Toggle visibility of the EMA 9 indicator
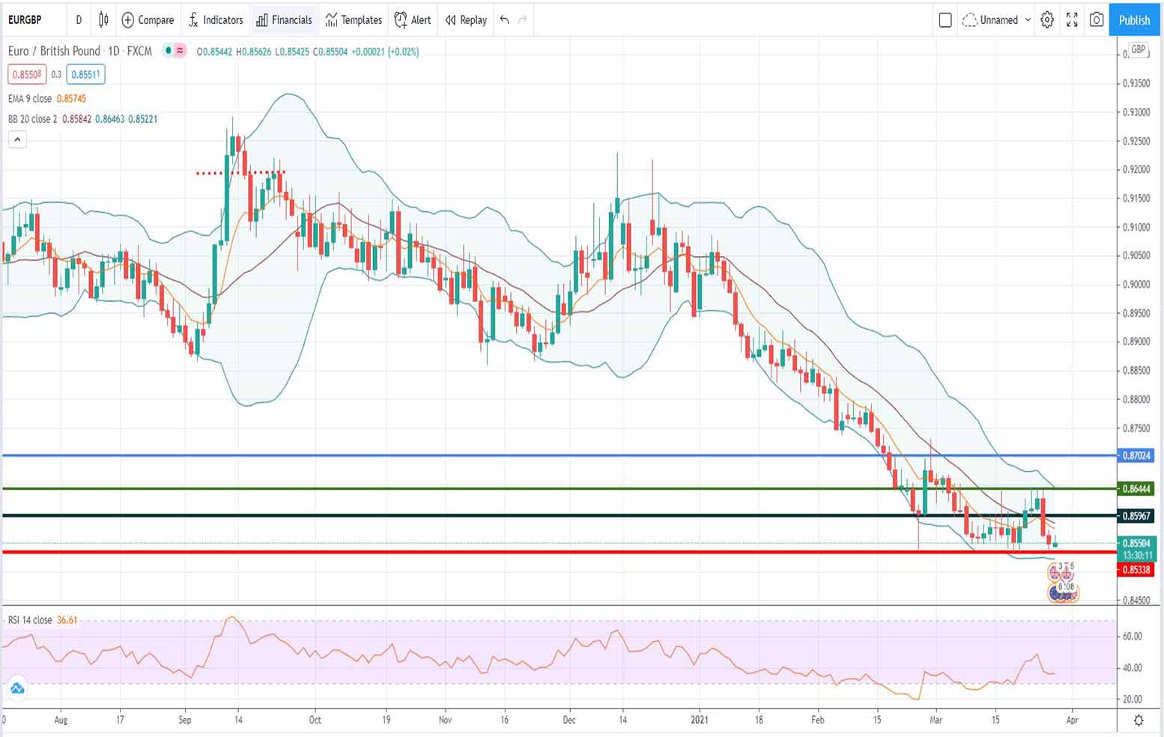Image resolution: width=1164 pixels, height=737 pixels. 30,98
